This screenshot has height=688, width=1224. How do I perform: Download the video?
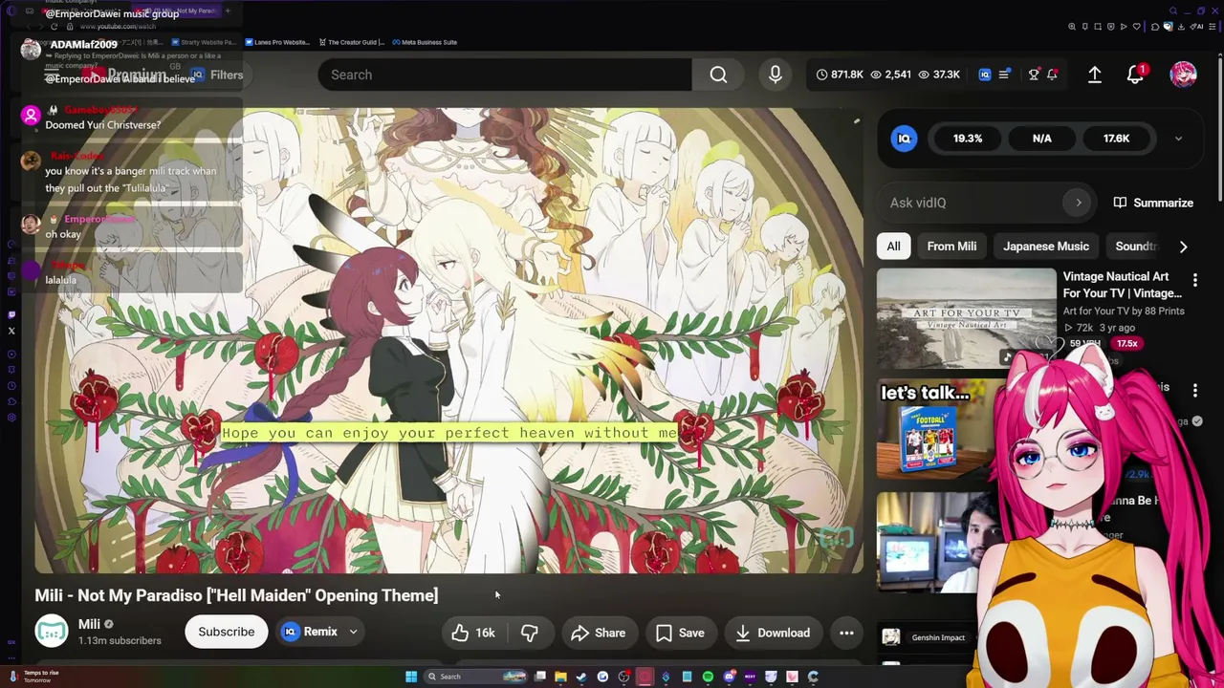point(772,633)
